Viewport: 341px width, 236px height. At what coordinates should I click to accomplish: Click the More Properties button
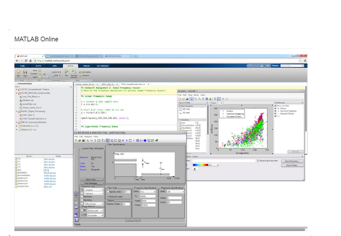(292, 161)
